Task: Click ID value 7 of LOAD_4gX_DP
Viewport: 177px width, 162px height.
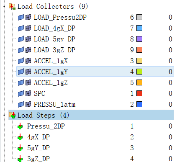Action: point(132,28)
